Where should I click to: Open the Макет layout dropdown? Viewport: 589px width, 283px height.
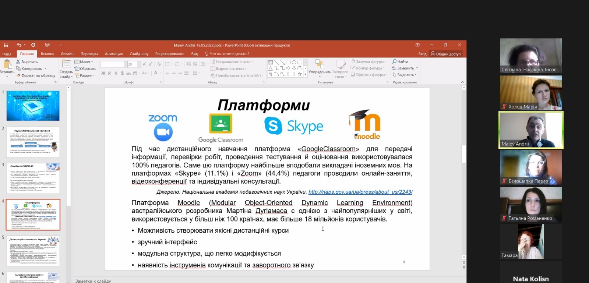[x=84, y=62]
